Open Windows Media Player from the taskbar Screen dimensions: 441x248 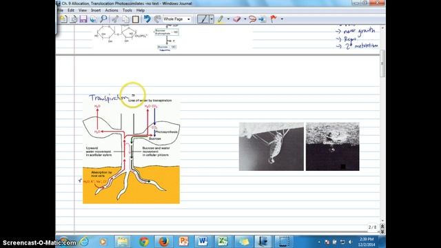(x=103, y=242)
